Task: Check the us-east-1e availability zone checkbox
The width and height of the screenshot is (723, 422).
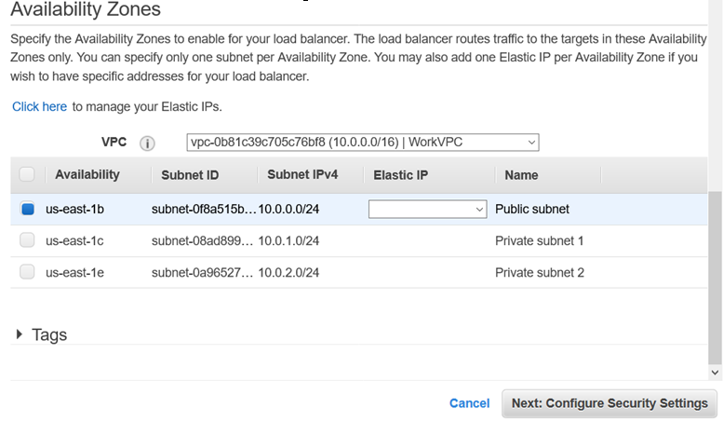Action: (x=27, y=272)
